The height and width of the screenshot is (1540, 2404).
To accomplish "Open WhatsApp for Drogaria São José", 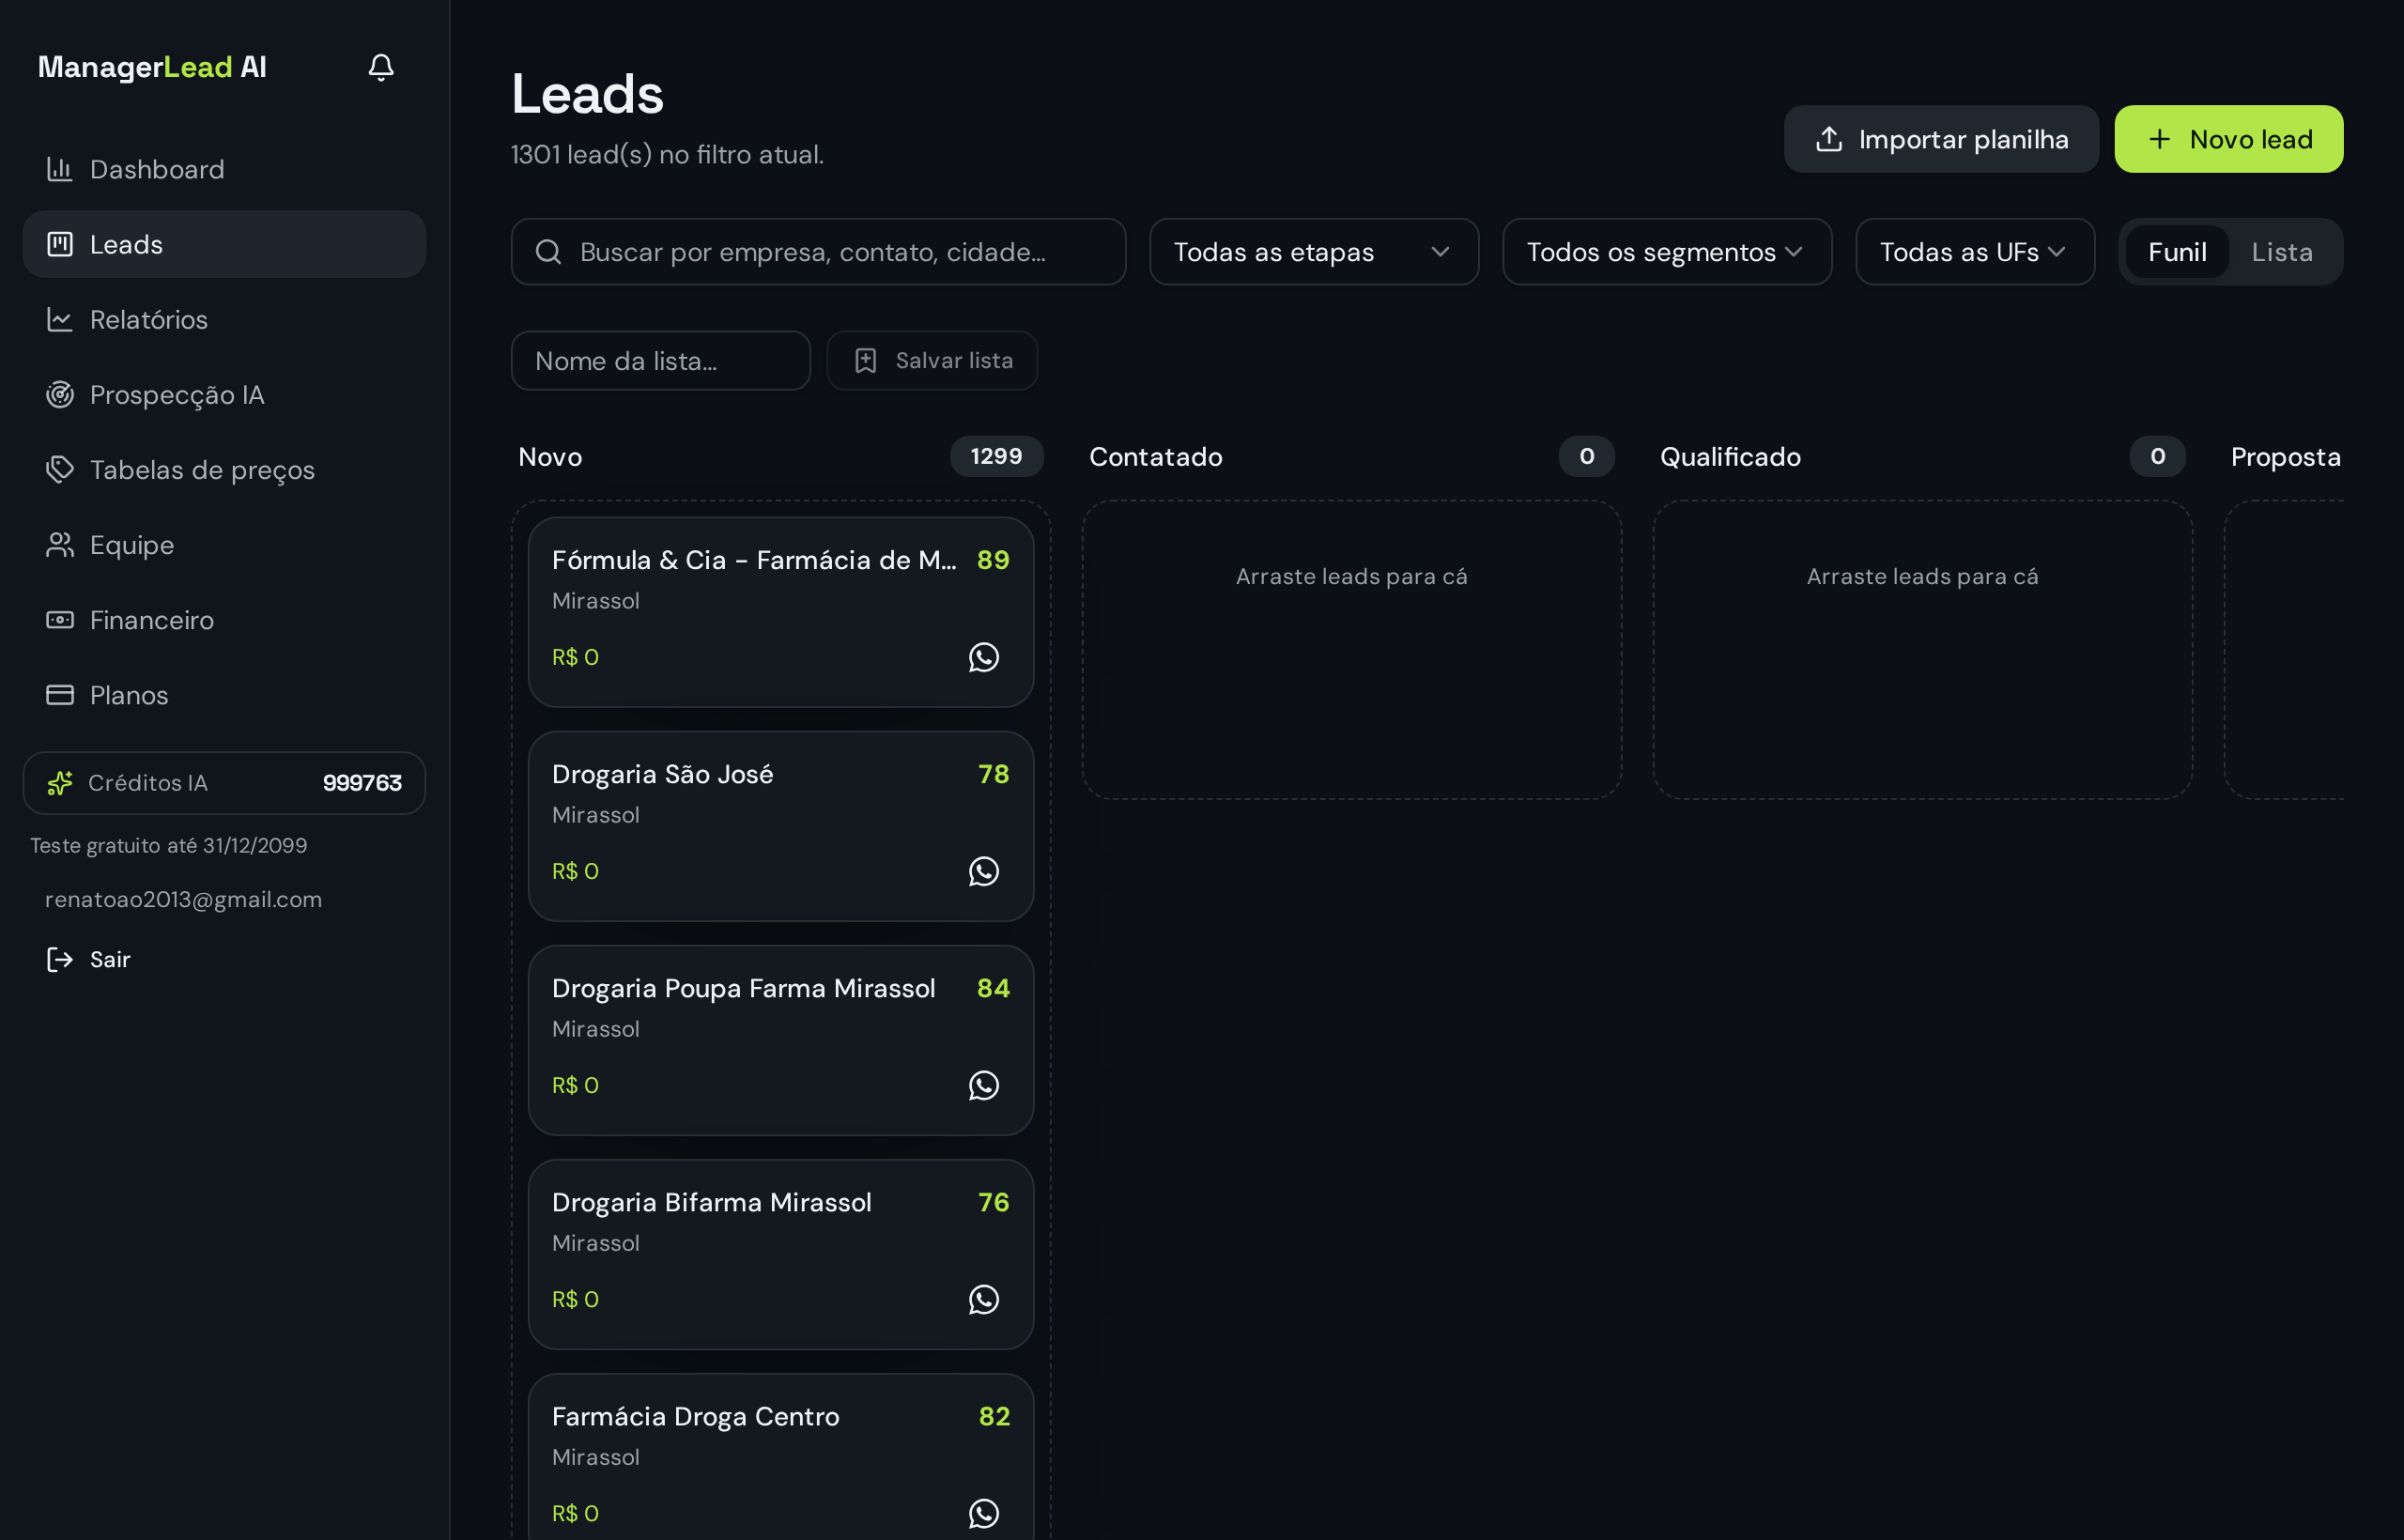I will pyautogui.click(x=984, y=871).
